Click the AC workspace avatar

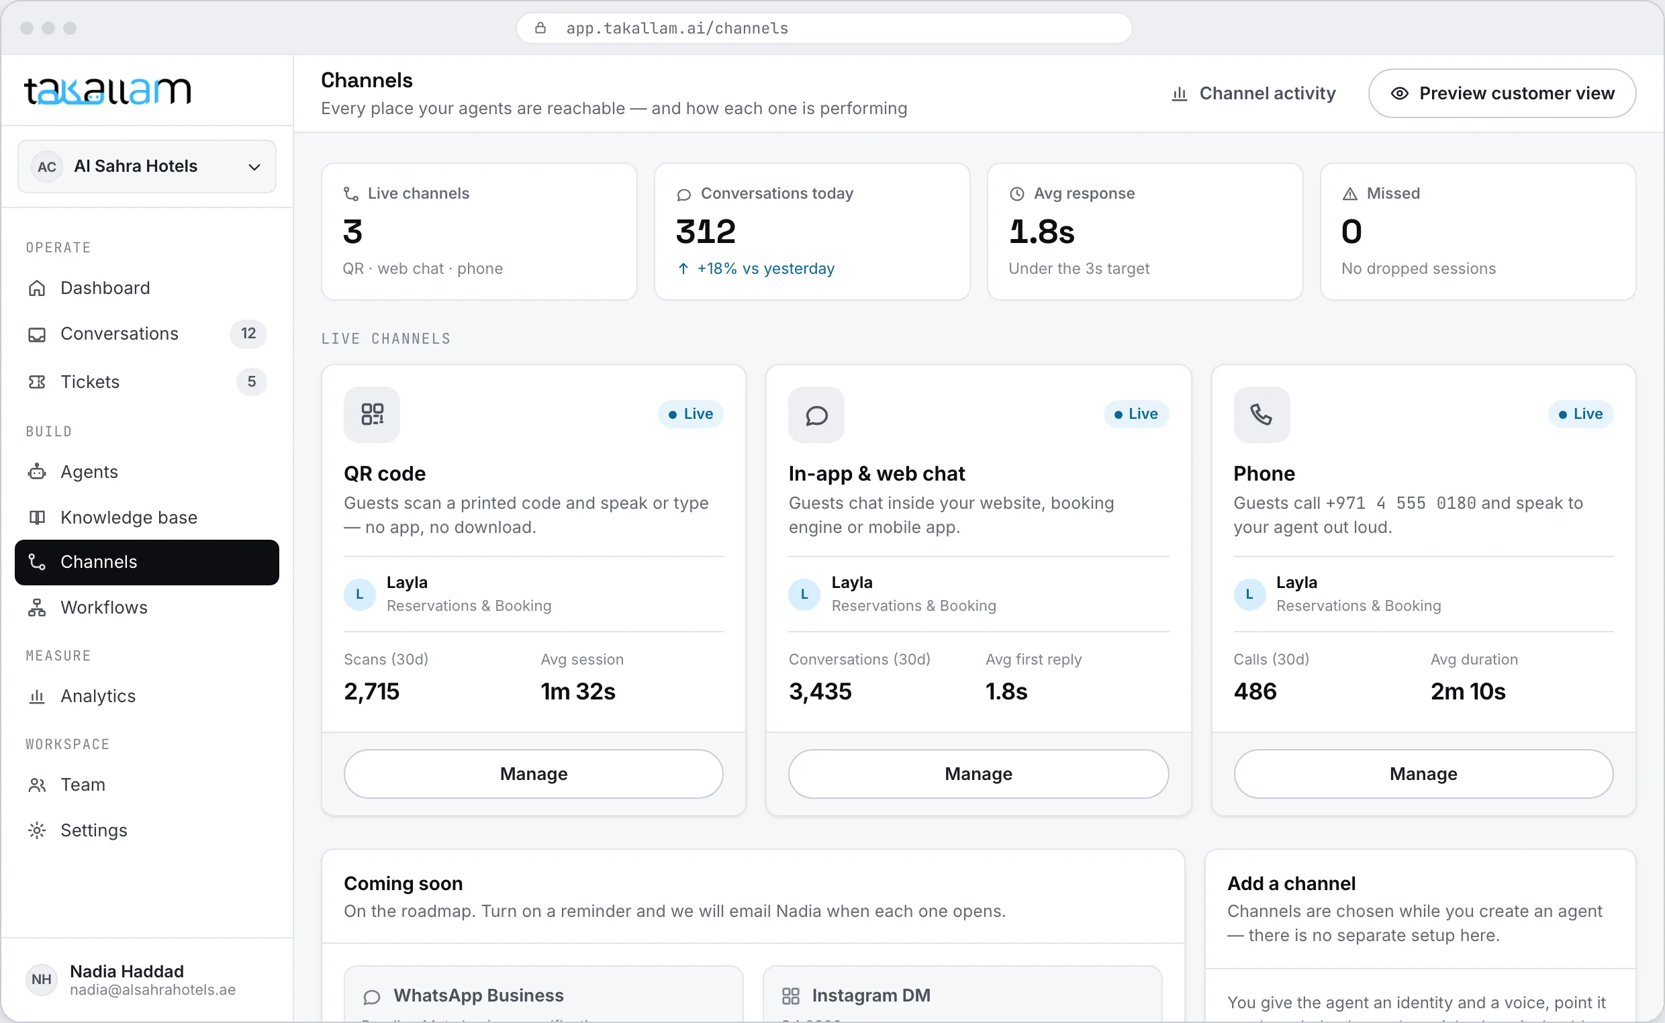coord(47,166)
